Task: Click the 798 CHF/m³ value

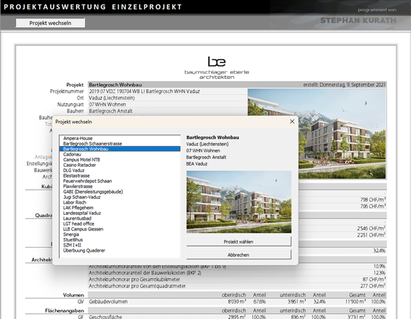Action: [373, 200]
